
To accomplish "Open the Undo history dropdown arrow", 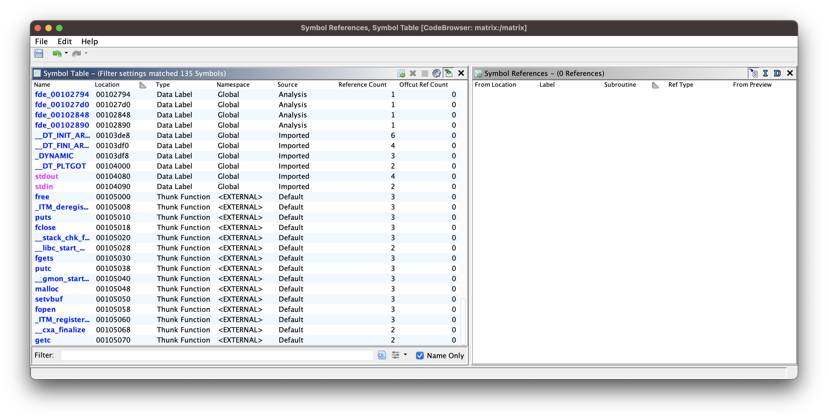I will pos(66,53).
